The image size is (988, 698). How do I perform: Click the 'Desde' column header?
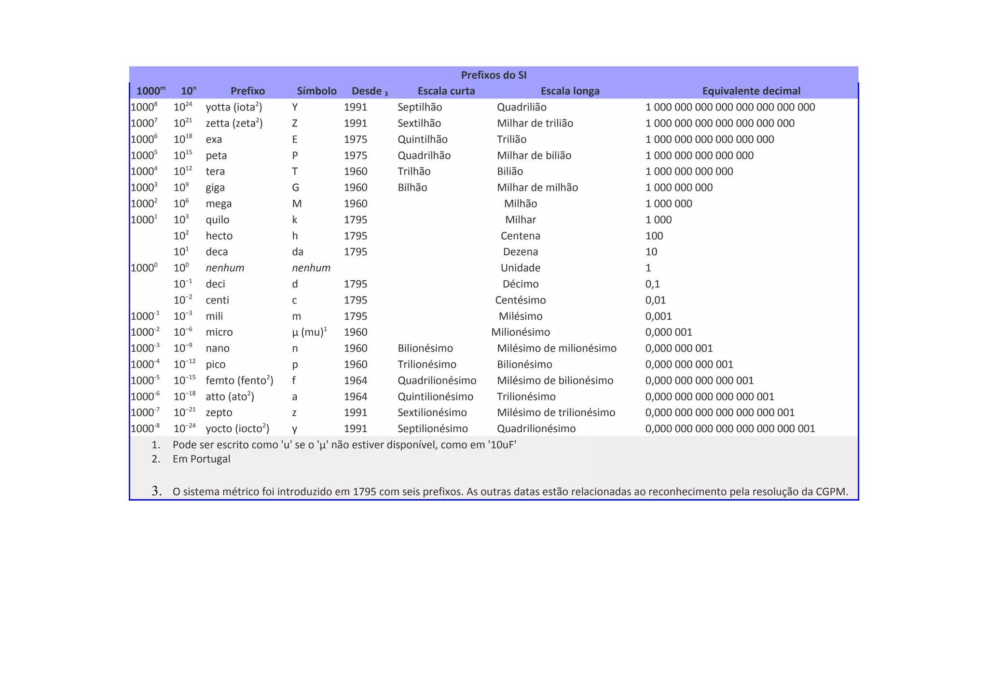click(370, 91)
